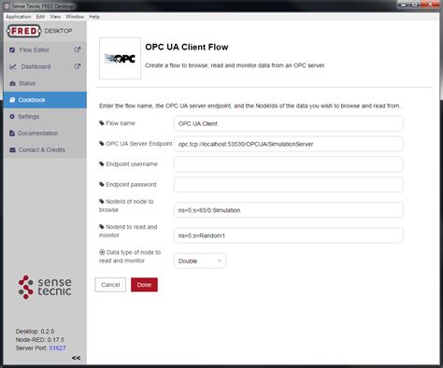Go to the Status page
Viewport: 443px width, 368px height.
45,83
